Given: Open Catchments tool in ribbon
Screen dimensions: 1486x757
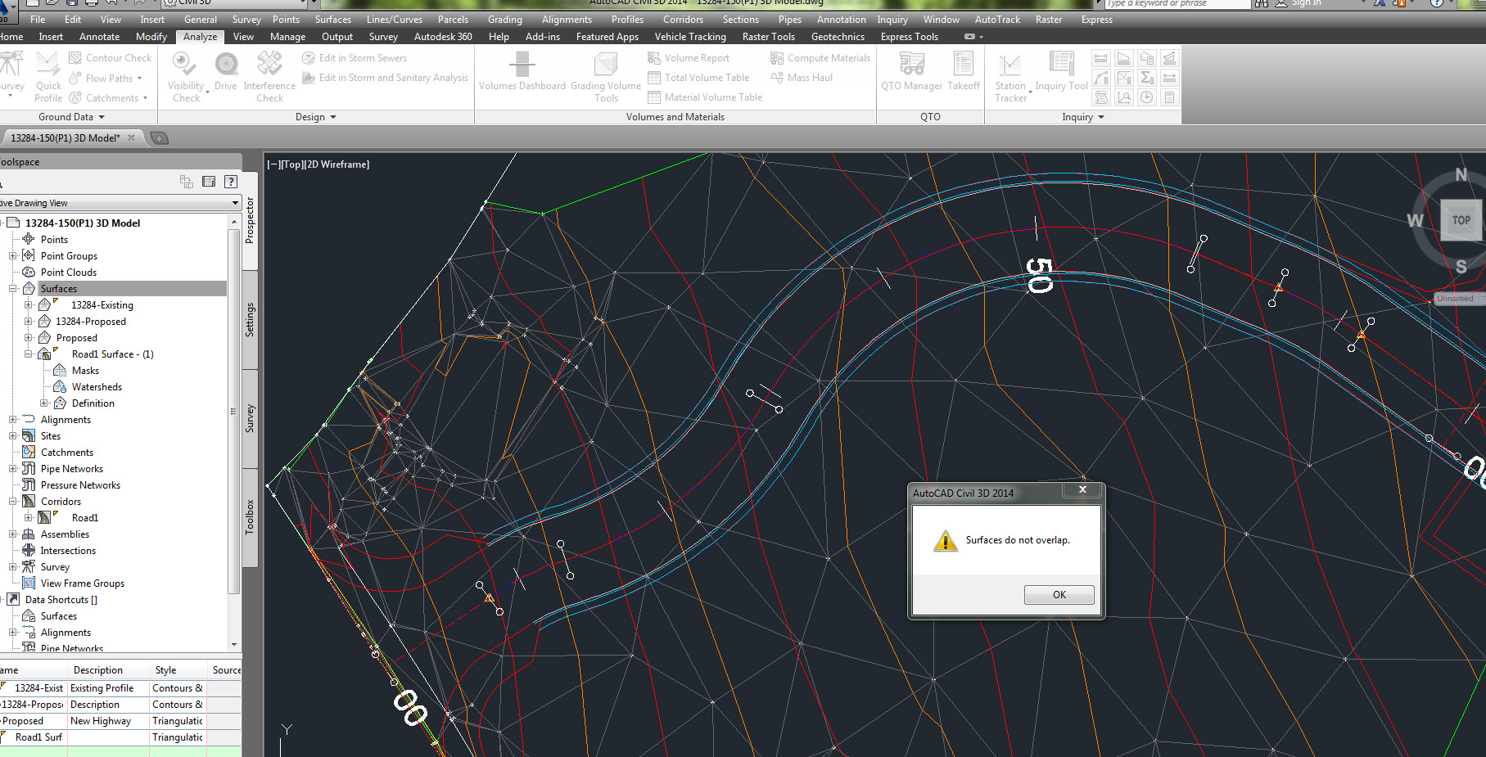Looking at the screenshot, I should coord(108,98).
